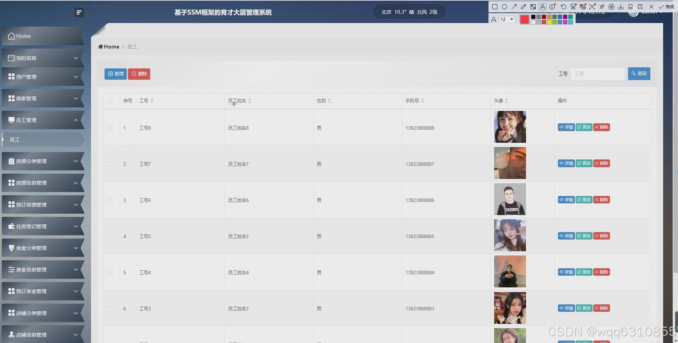The height and width of the screenshot is (343, 678).
Task: Click 更改 for employee 工号7
Action: (x=584, y=163)
